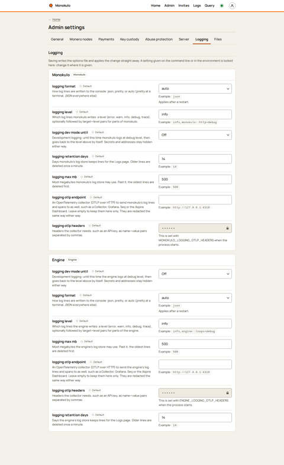The image size is (284, 465).
Task: Click lock icon in Monokulo otlp headers field
Action: (227, 228)
